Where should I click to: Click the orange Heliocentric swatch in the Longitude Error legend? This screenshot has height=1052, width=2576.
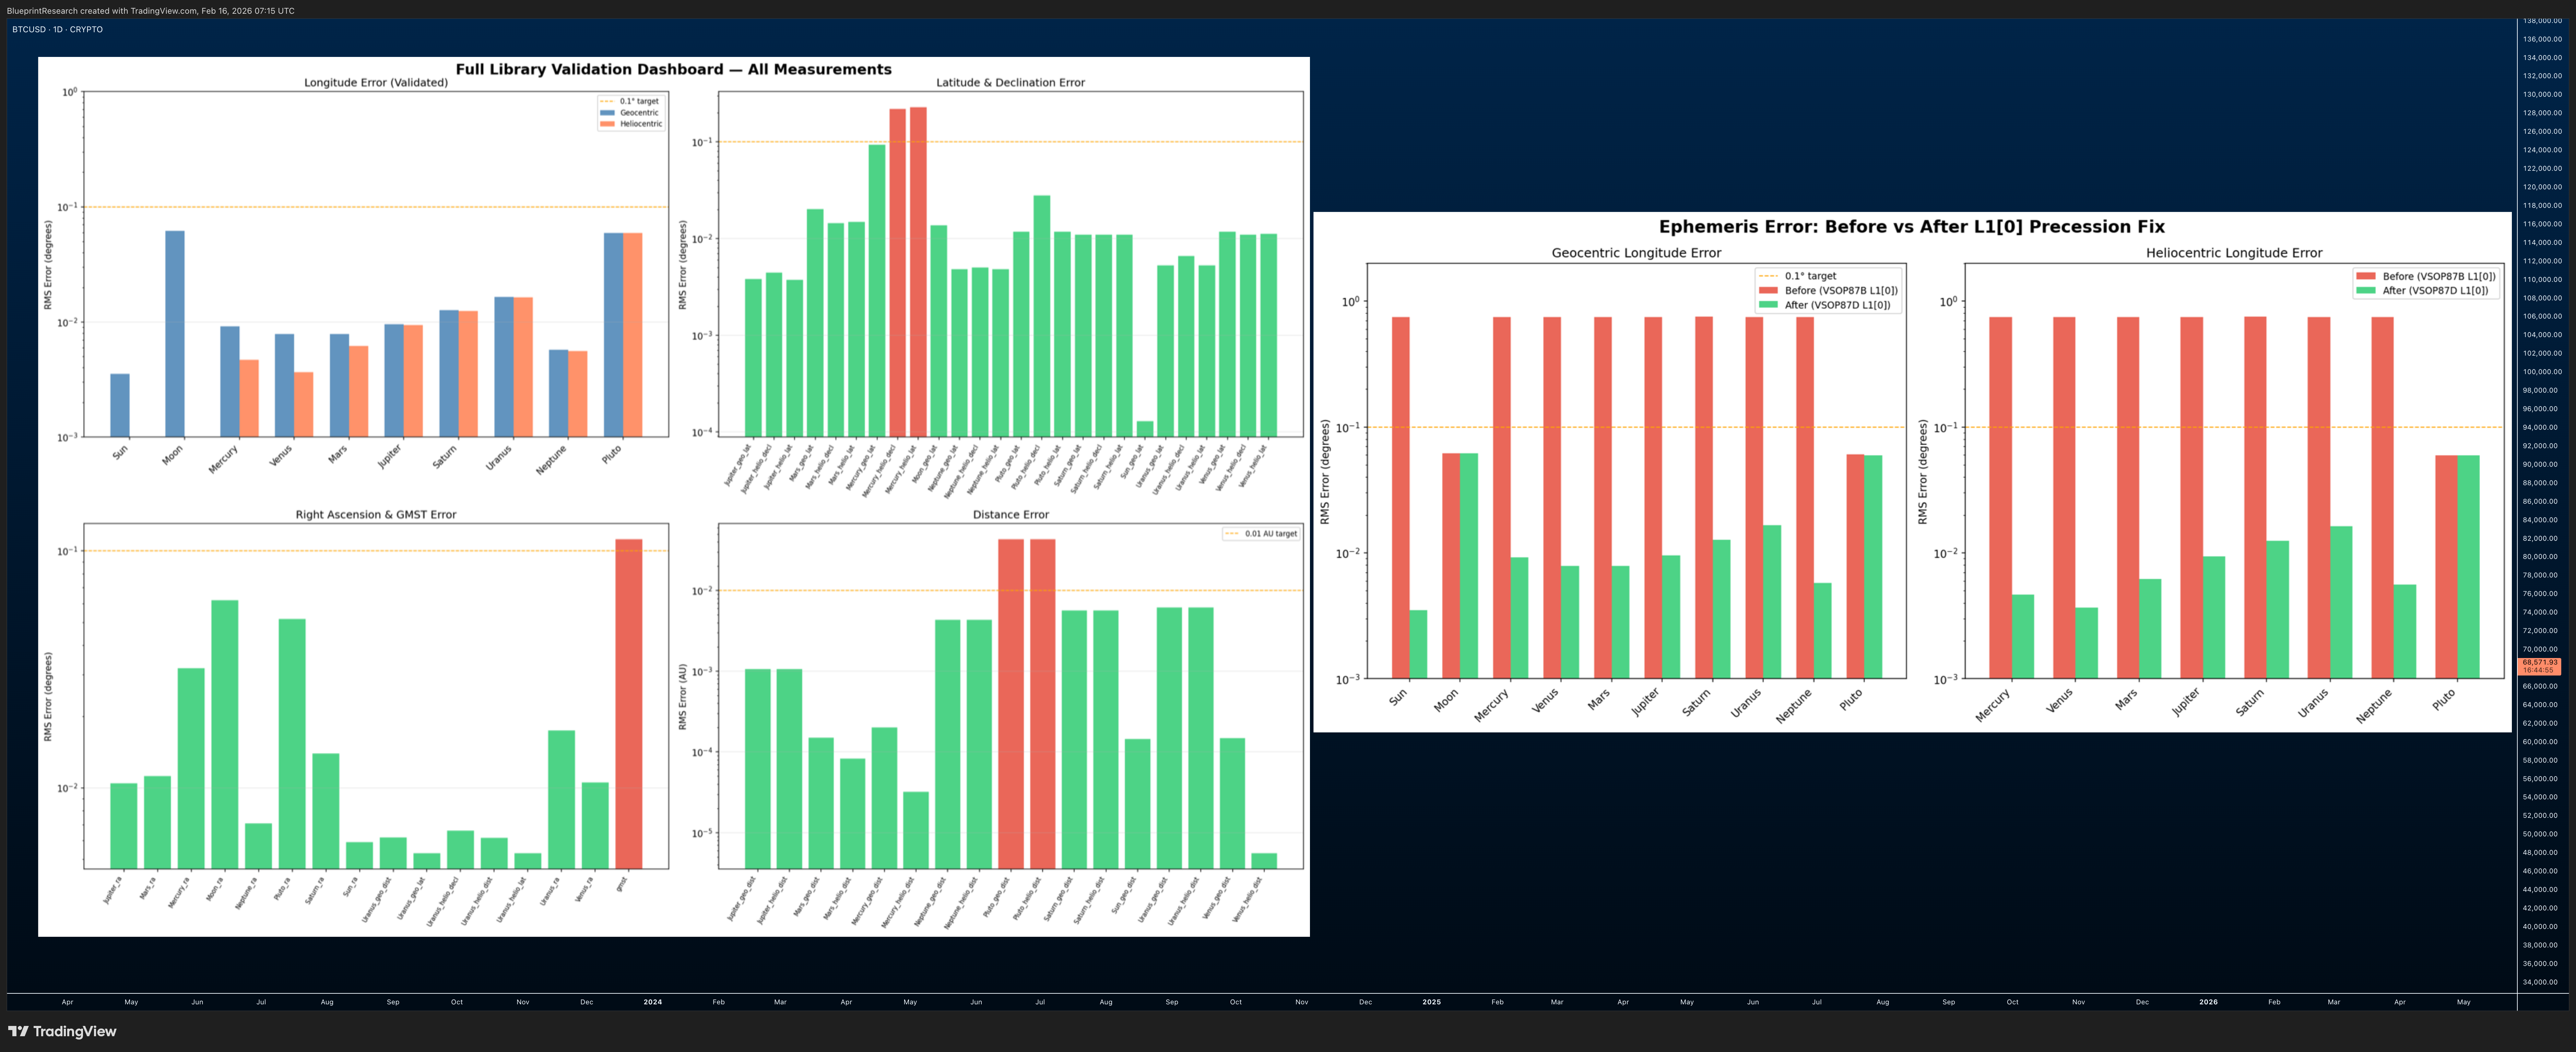point(607,124)
